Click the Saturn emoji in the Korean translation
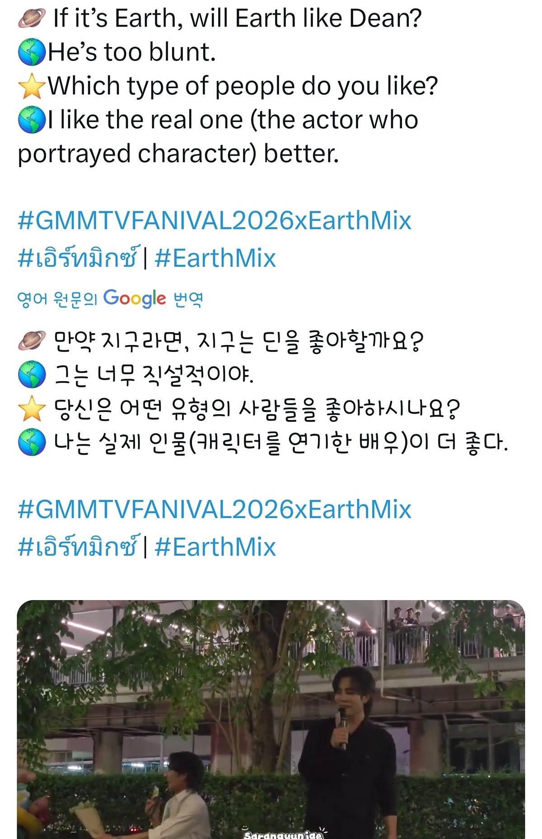Image resolution: width=542 pixels, height=839 pixels. (x=32, y=341)
